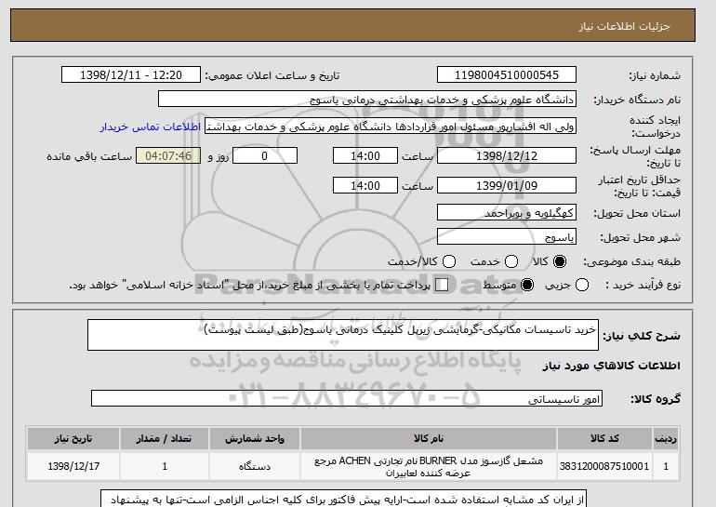Click the delivery city field یاسوج
Image resolution: width=716 pixels, height=507 pixels.
click(507, 236)
